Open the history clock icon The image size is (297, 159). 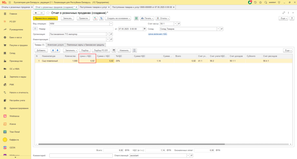tap(255, 2)
